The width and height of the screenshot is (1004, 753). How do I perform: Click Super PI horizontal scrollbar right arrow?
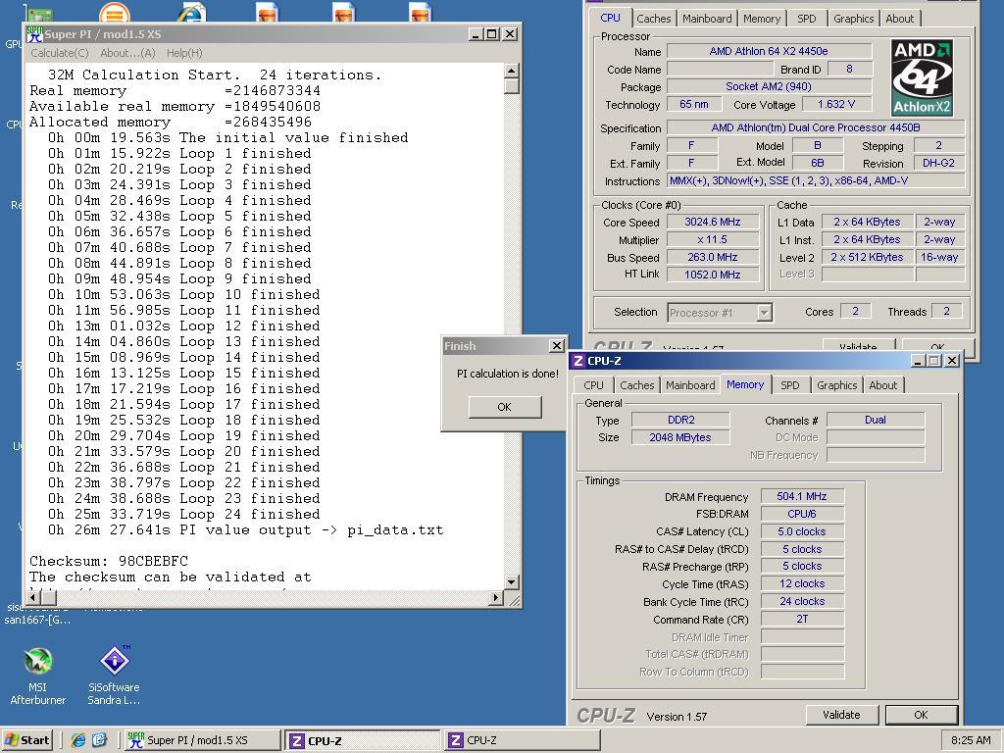pos(495,597)
